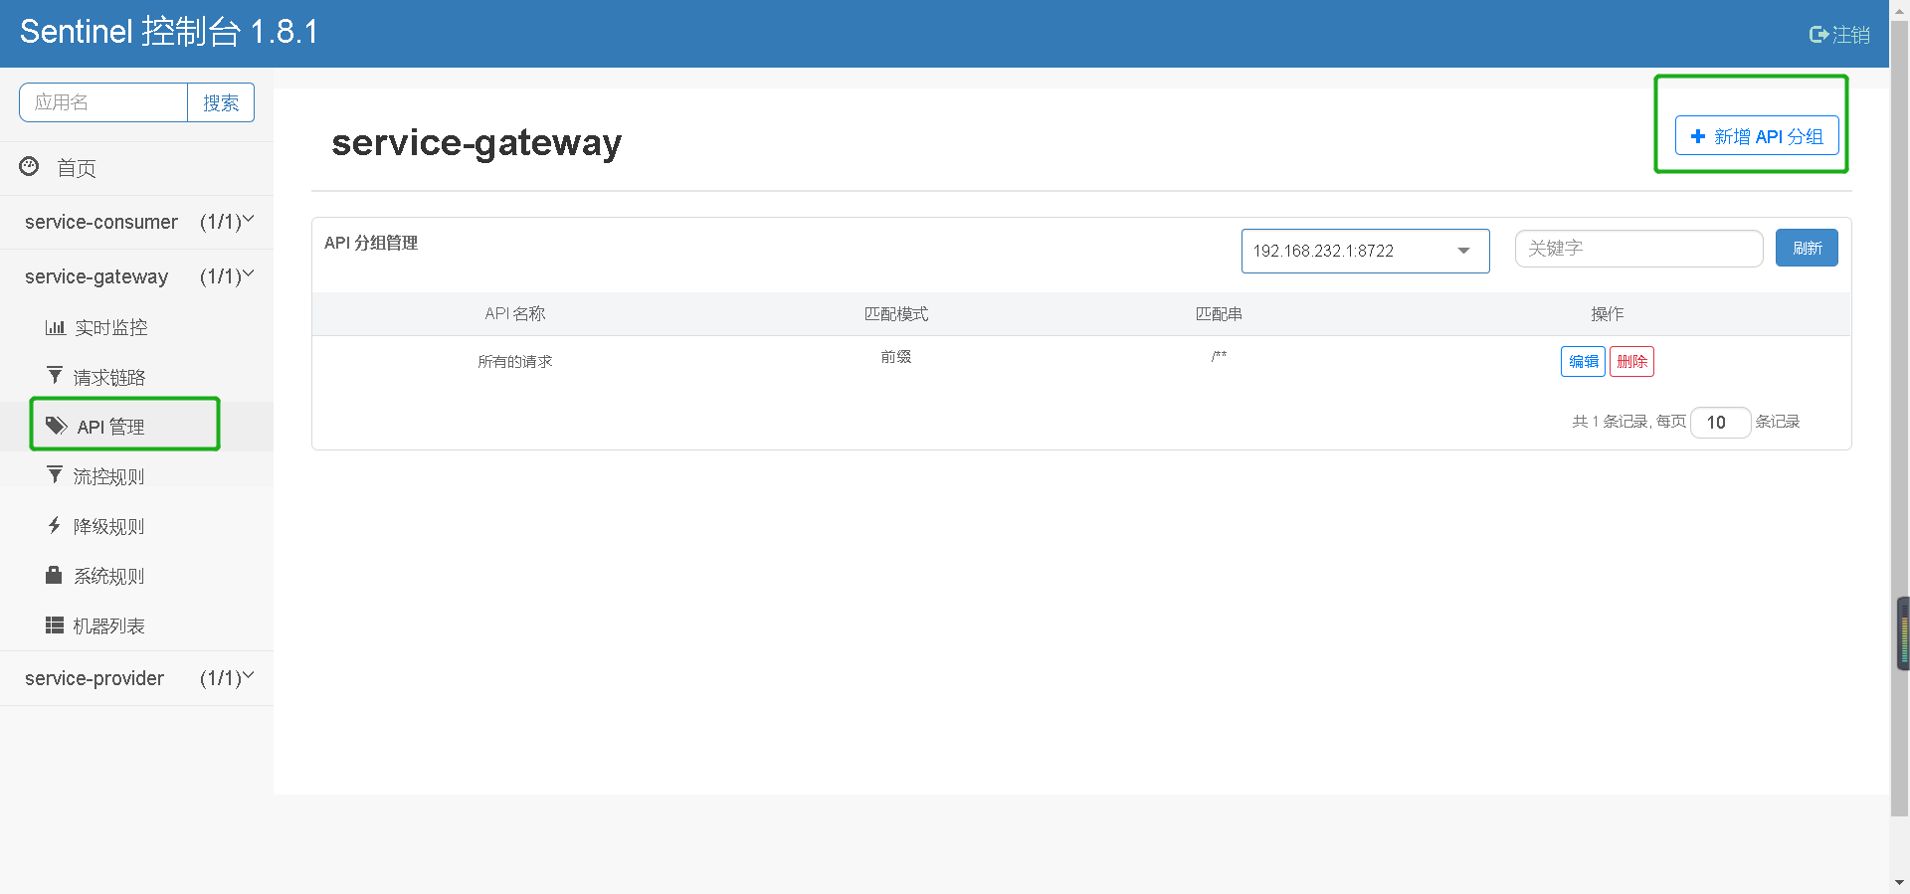The width and height of the screenshot is (1910, 894).
Task: Click the plus icon on 新增 API 分组
Action: pyautogui.click(x=1698, y=136)
